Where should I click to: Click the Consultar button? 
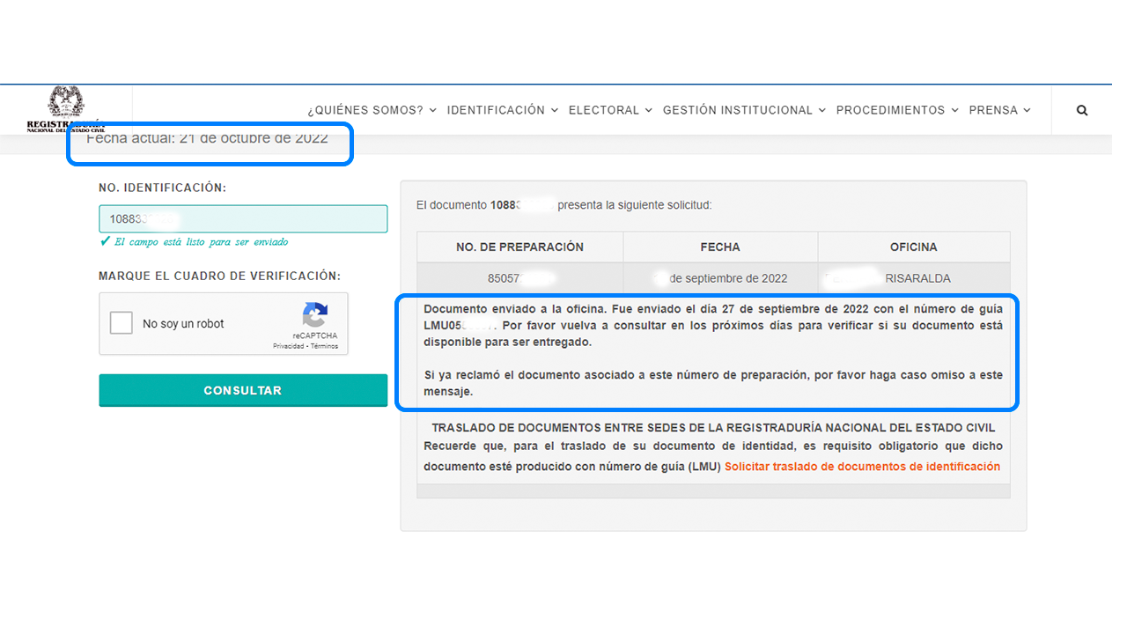tap(243, 390)
